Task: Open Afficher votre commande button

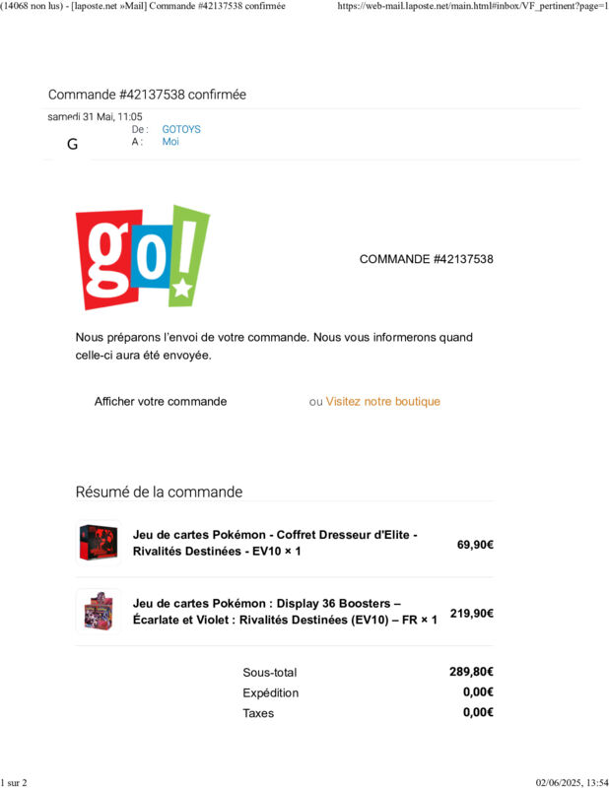Action: tap(161, 402)
